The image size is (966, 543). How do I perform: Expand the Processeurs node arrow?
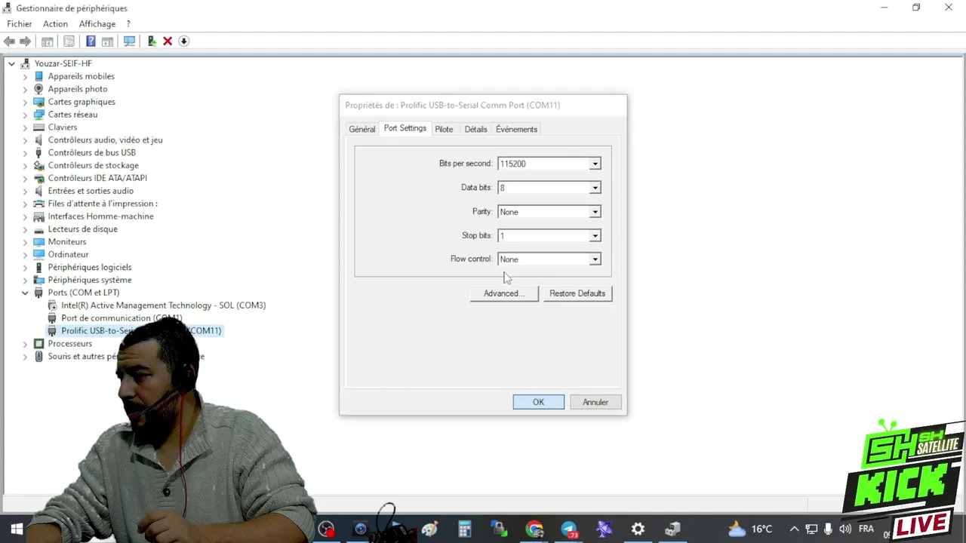[x=25, y=344]
